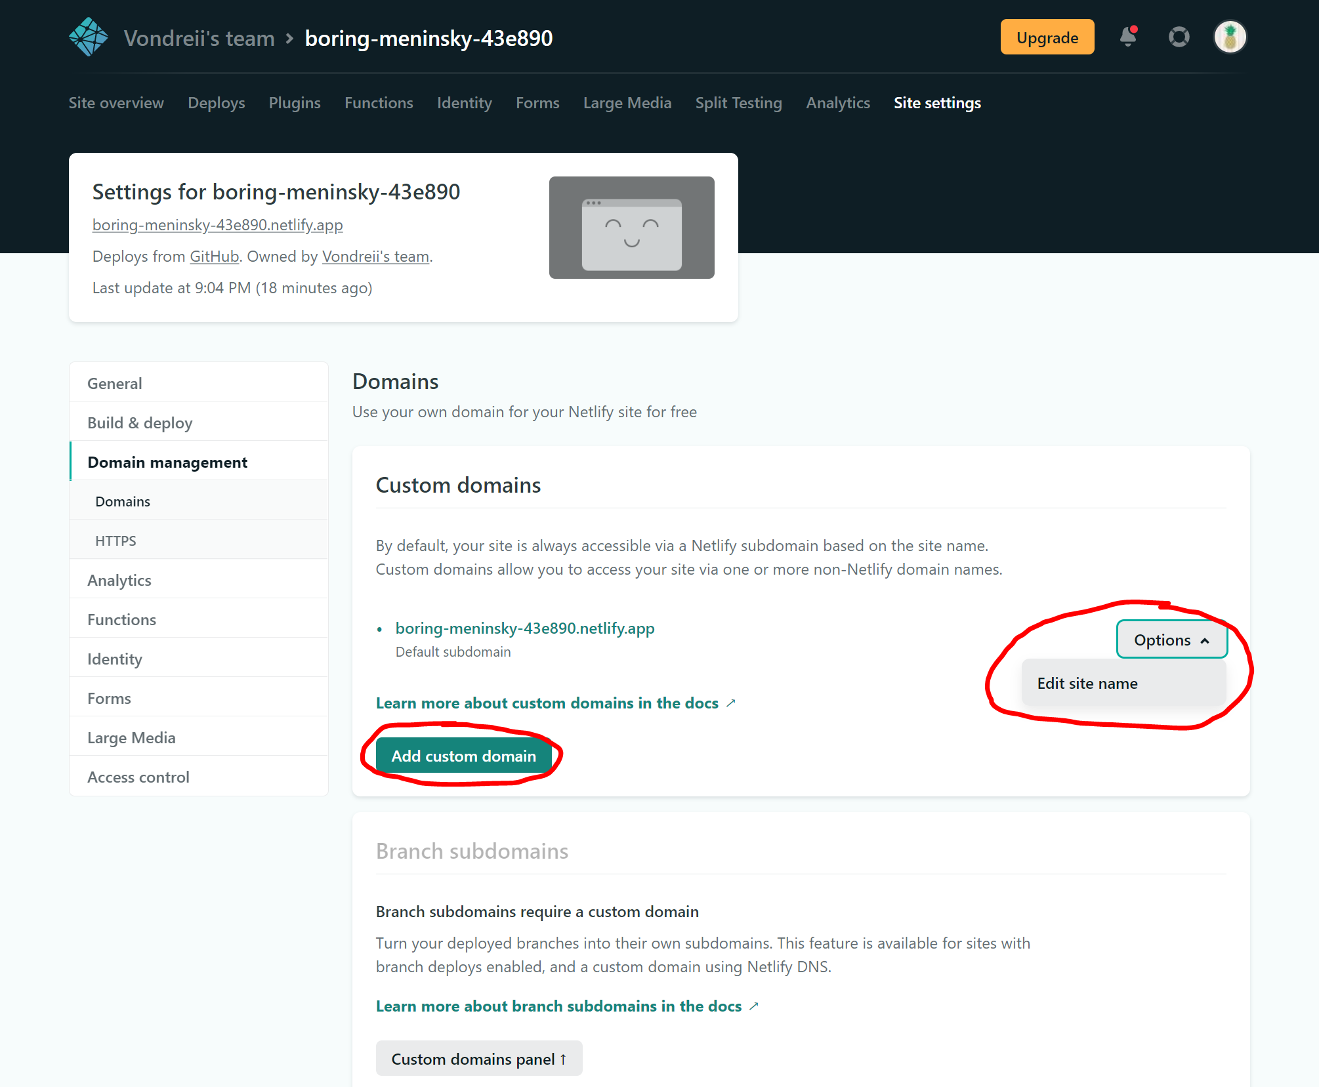Viewport: 1319px width, 1087px height.
Task: Click the 'Branch subdomains' heading
Action: (472, 851)
